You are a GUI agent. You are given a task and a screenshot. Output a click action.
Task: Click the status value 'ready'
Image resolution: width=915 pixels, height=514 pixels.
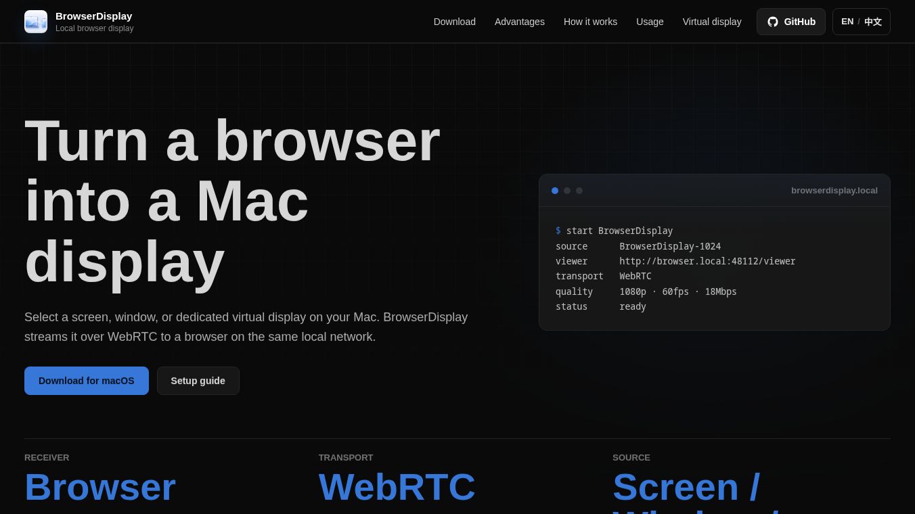(x=633, y=306)
